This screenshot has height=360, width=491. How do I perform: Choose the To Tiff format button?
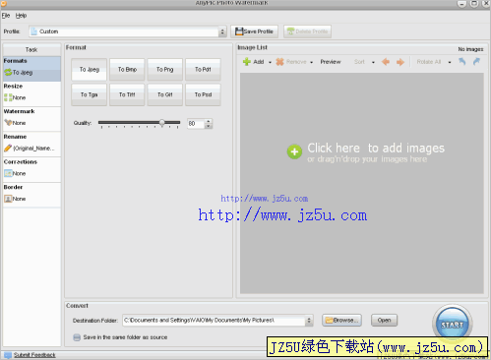[x=127, y=94]
